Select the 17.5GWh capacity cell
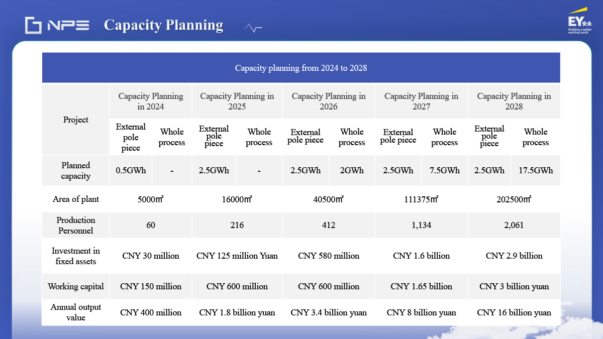The width and height of the screenshot is (603, 339). pyautogui.click(x=536, y=171)
